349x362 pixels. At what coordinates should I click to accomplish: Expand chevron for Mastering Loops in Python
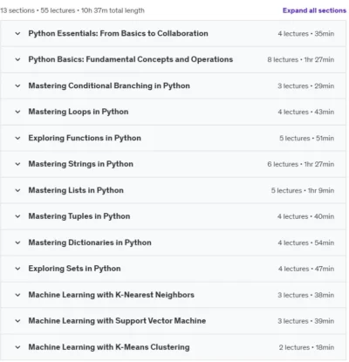coord(17,112)
